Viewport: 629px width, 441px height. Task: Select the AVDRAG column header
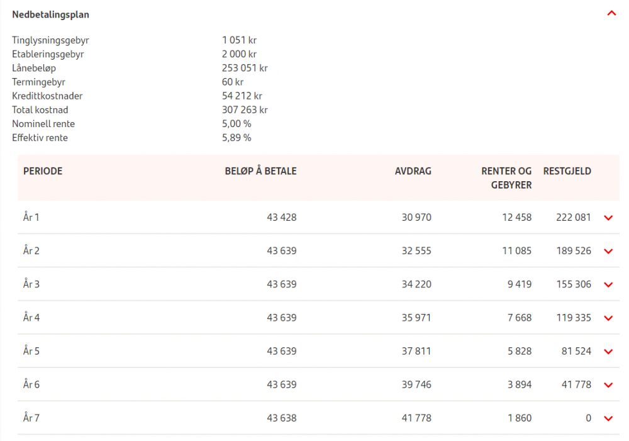click(413, 171)
